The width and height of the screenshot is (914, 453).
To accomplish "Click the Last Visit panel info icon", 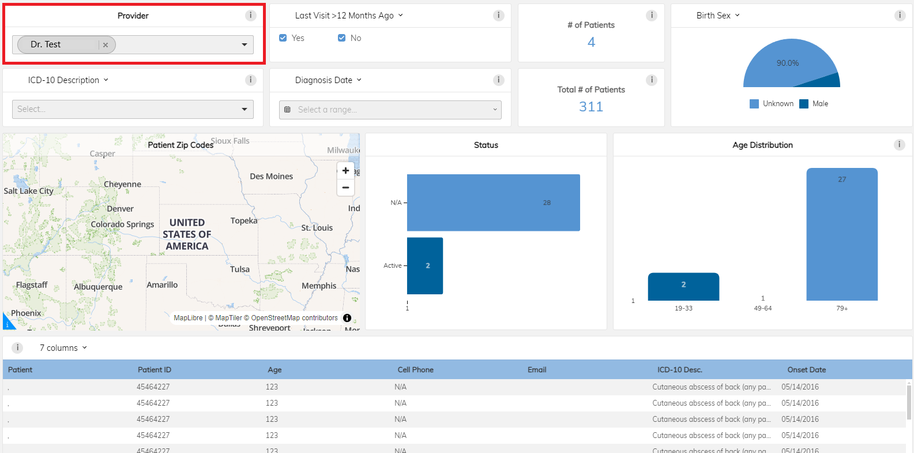I will (499, 16).
